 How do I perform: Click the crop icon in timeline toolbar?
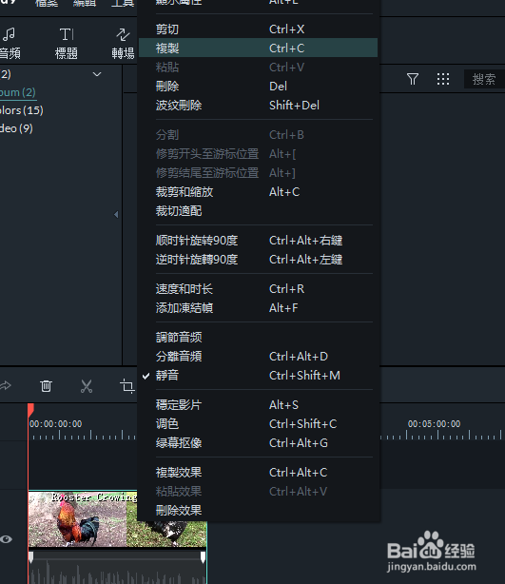[x=127, y=386]
